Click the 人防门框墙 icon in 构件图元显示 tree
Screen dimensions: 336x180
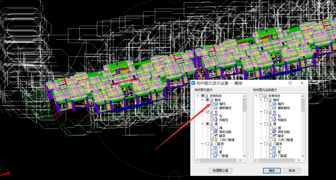coord(216,140)
